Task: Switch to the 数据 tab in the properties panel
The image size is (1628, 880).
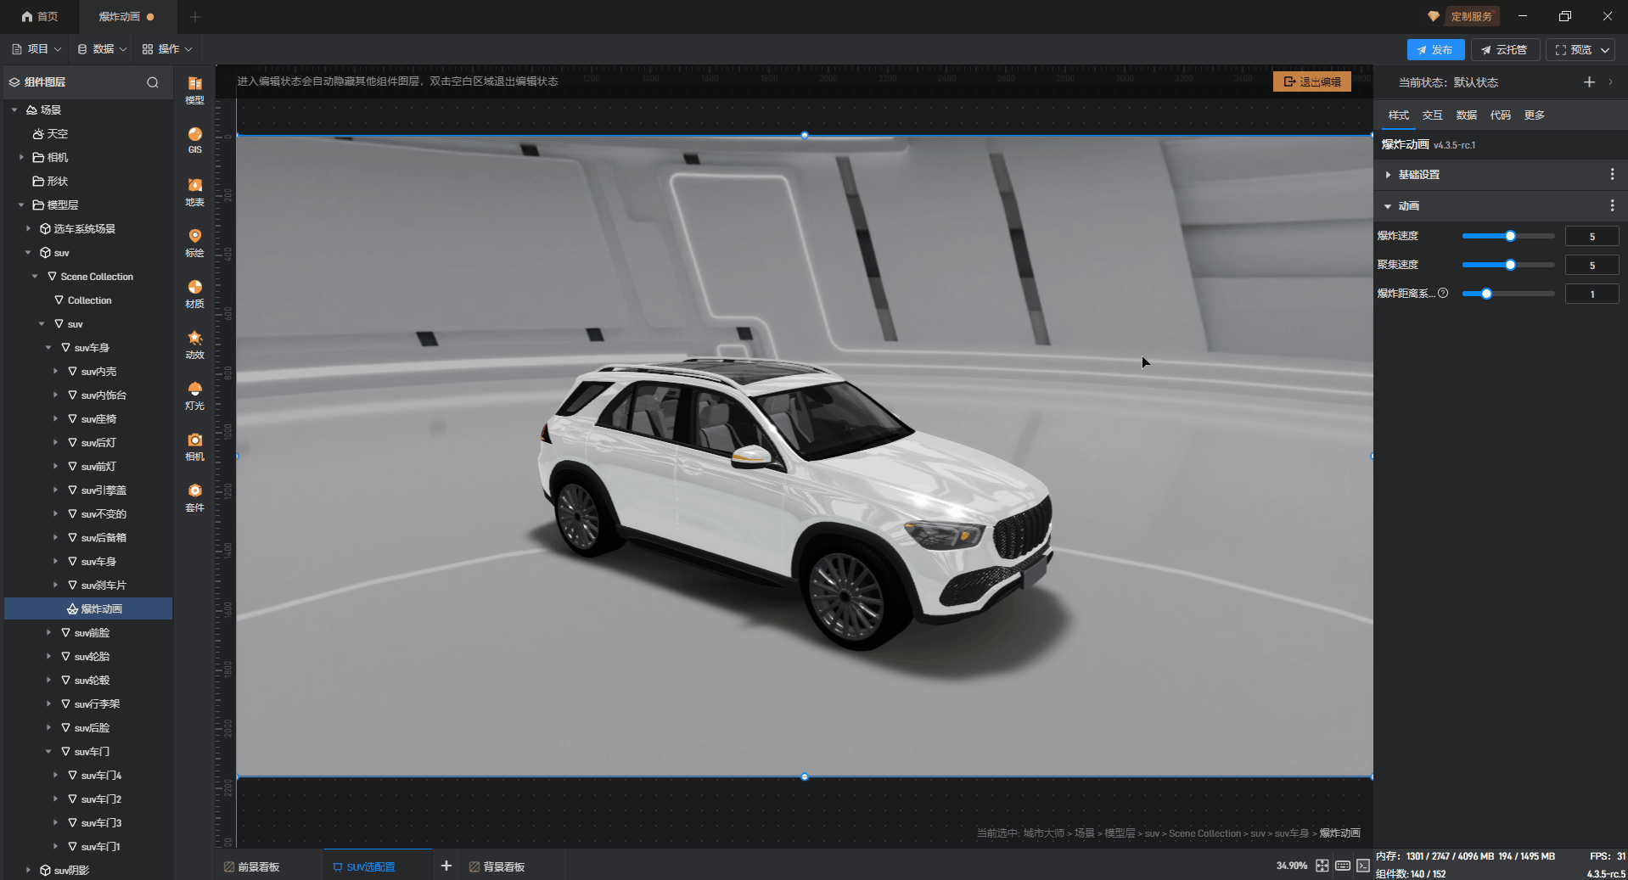Action: click(1467, 115)
